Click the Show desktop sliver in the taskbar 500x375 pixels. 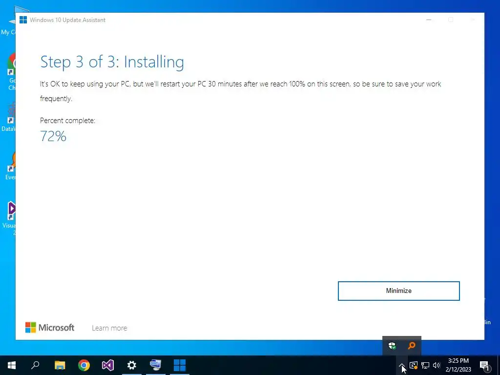tap(499, 365)
